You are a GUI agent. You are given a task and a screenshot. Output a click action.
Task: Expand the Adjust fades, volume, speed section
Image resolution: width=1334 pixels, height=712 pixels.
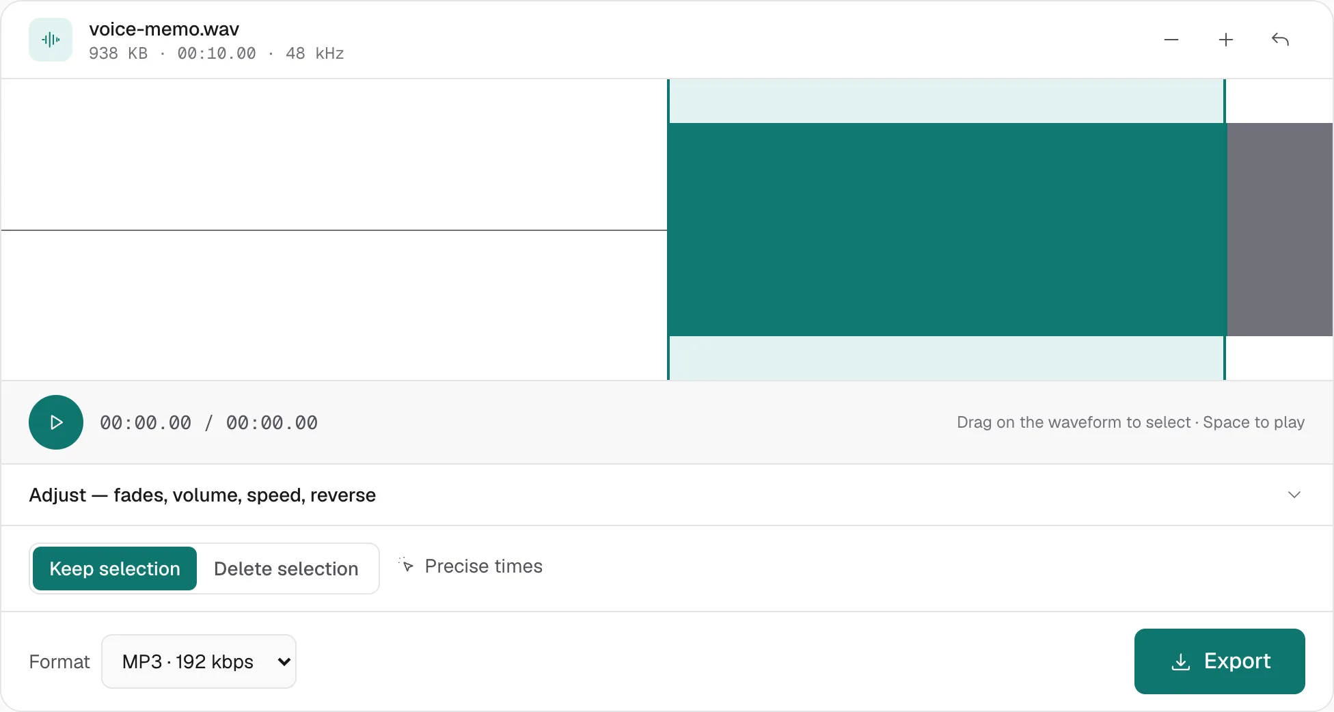667,495
